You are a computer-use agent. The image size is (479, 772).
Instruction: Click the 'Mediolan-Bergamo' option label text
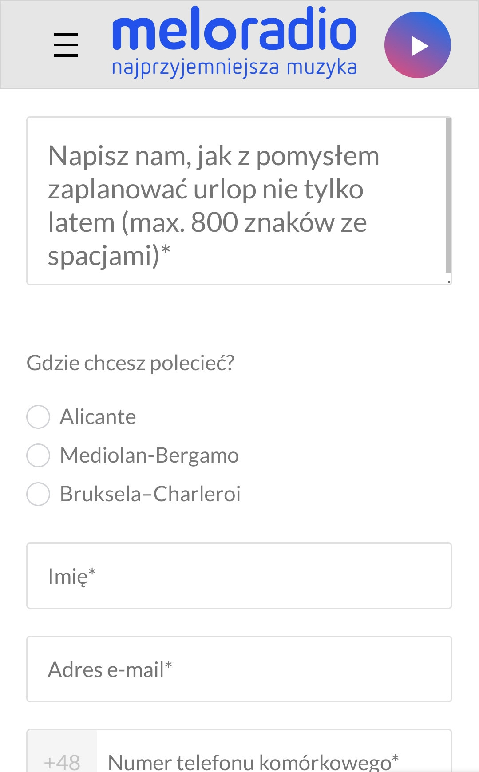pyautogui.click(x=149, y=455)
